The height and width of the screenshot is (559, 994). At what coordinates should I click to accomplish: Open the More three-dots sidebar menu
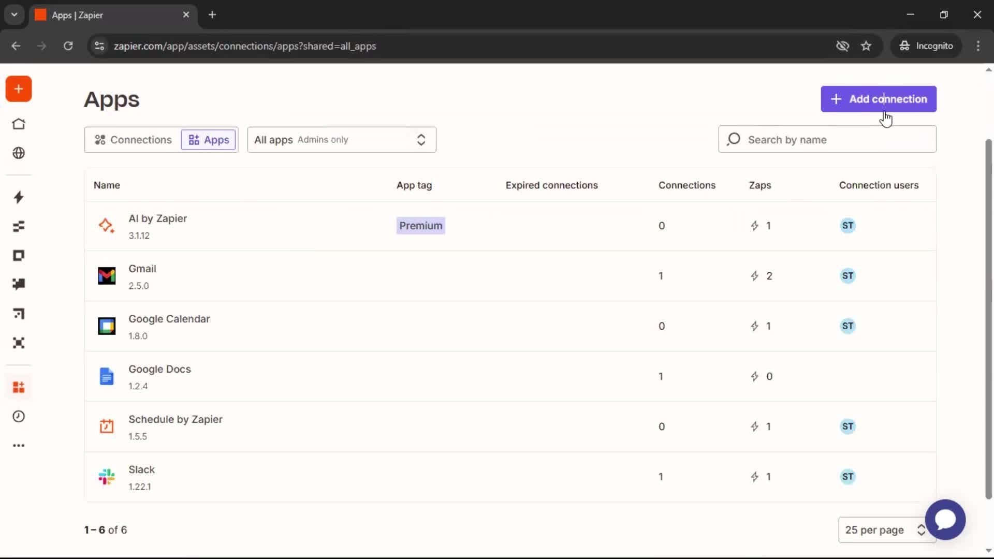pos(19,446)
